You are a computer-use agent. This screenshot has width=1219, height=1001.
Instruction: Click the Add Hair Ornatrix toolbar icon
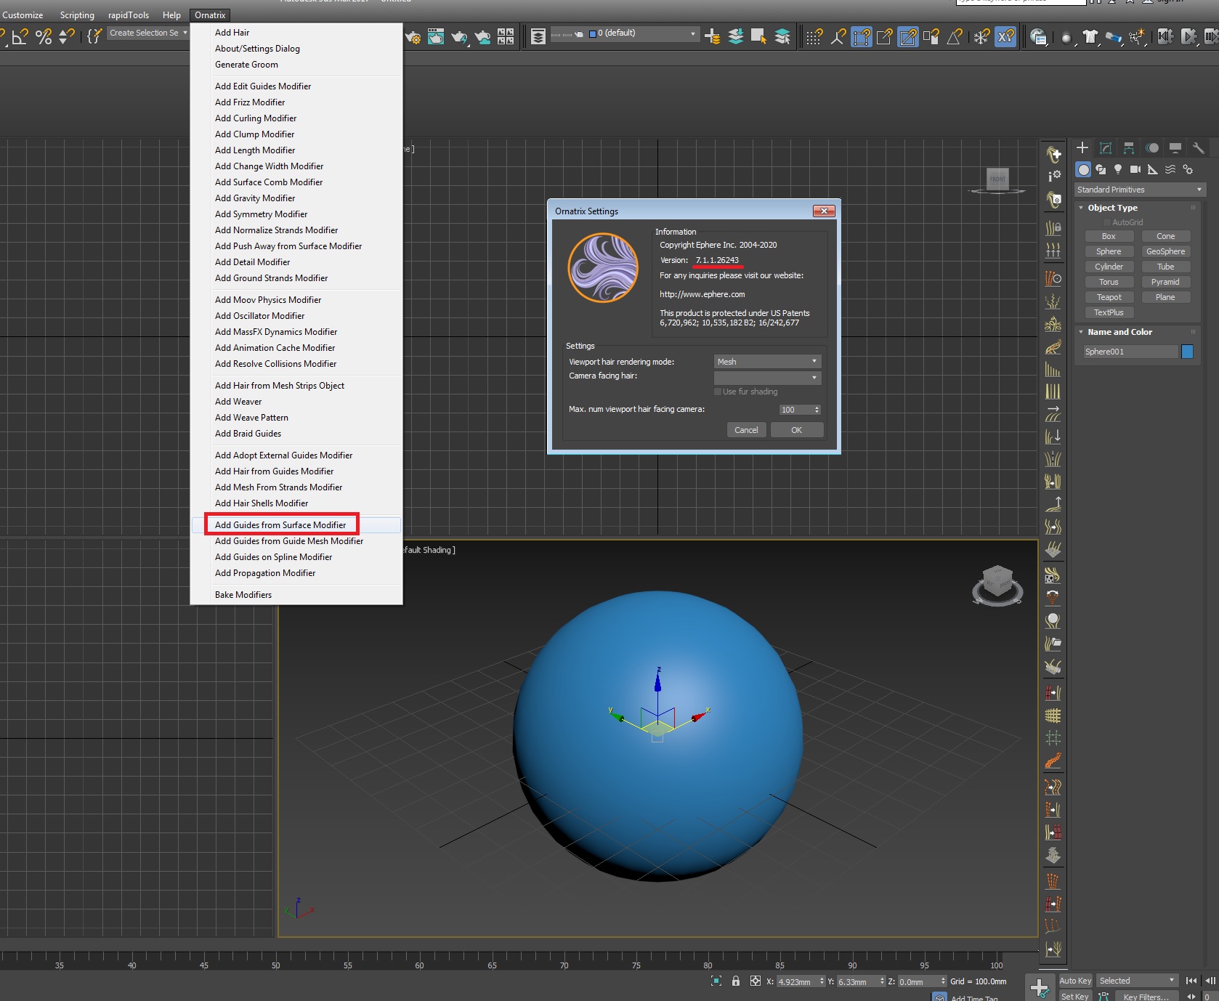[1053, 155]
